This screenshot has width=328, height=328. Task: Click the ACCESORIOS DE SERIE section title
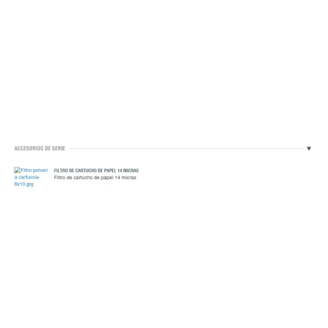[40, 148]
